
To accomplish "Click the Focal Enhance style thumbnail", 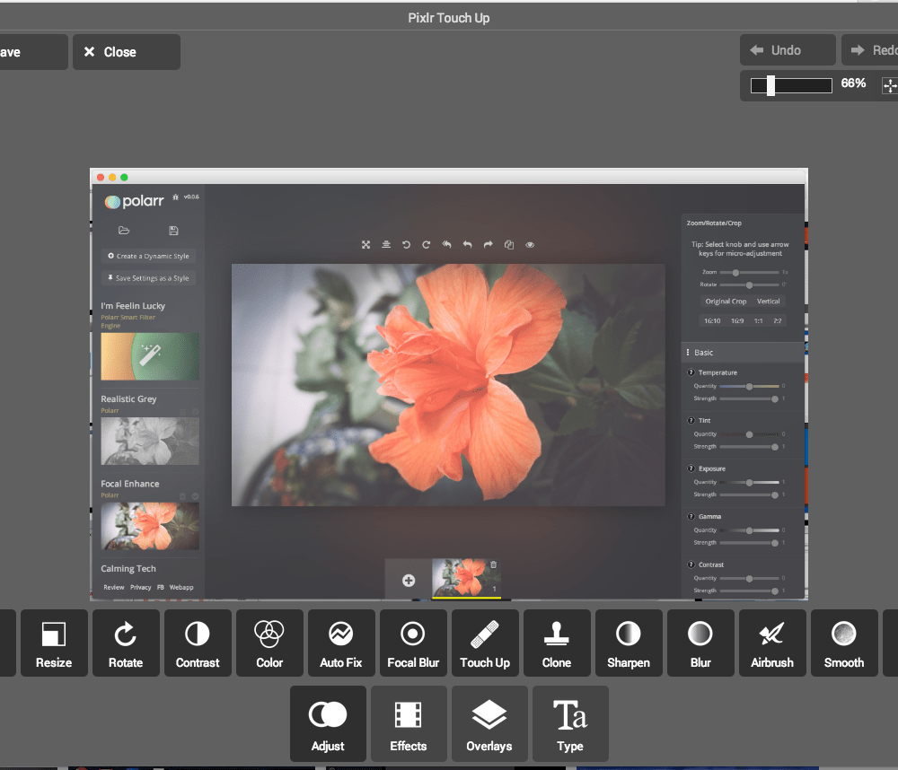I will [x=150, y=526].
